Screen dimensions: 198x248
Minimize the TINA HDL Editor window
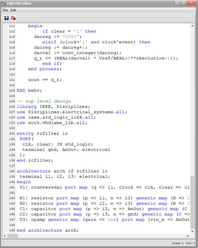click(x=178, y=3)
